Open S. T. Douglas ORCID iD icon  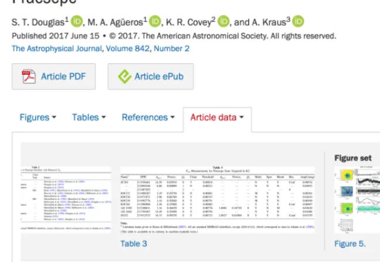[x=77, y=22]
